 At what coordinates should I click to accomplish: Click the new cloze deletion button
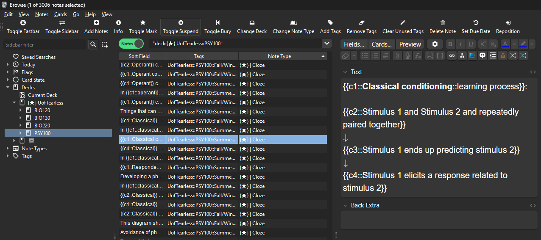coord(429,55)
